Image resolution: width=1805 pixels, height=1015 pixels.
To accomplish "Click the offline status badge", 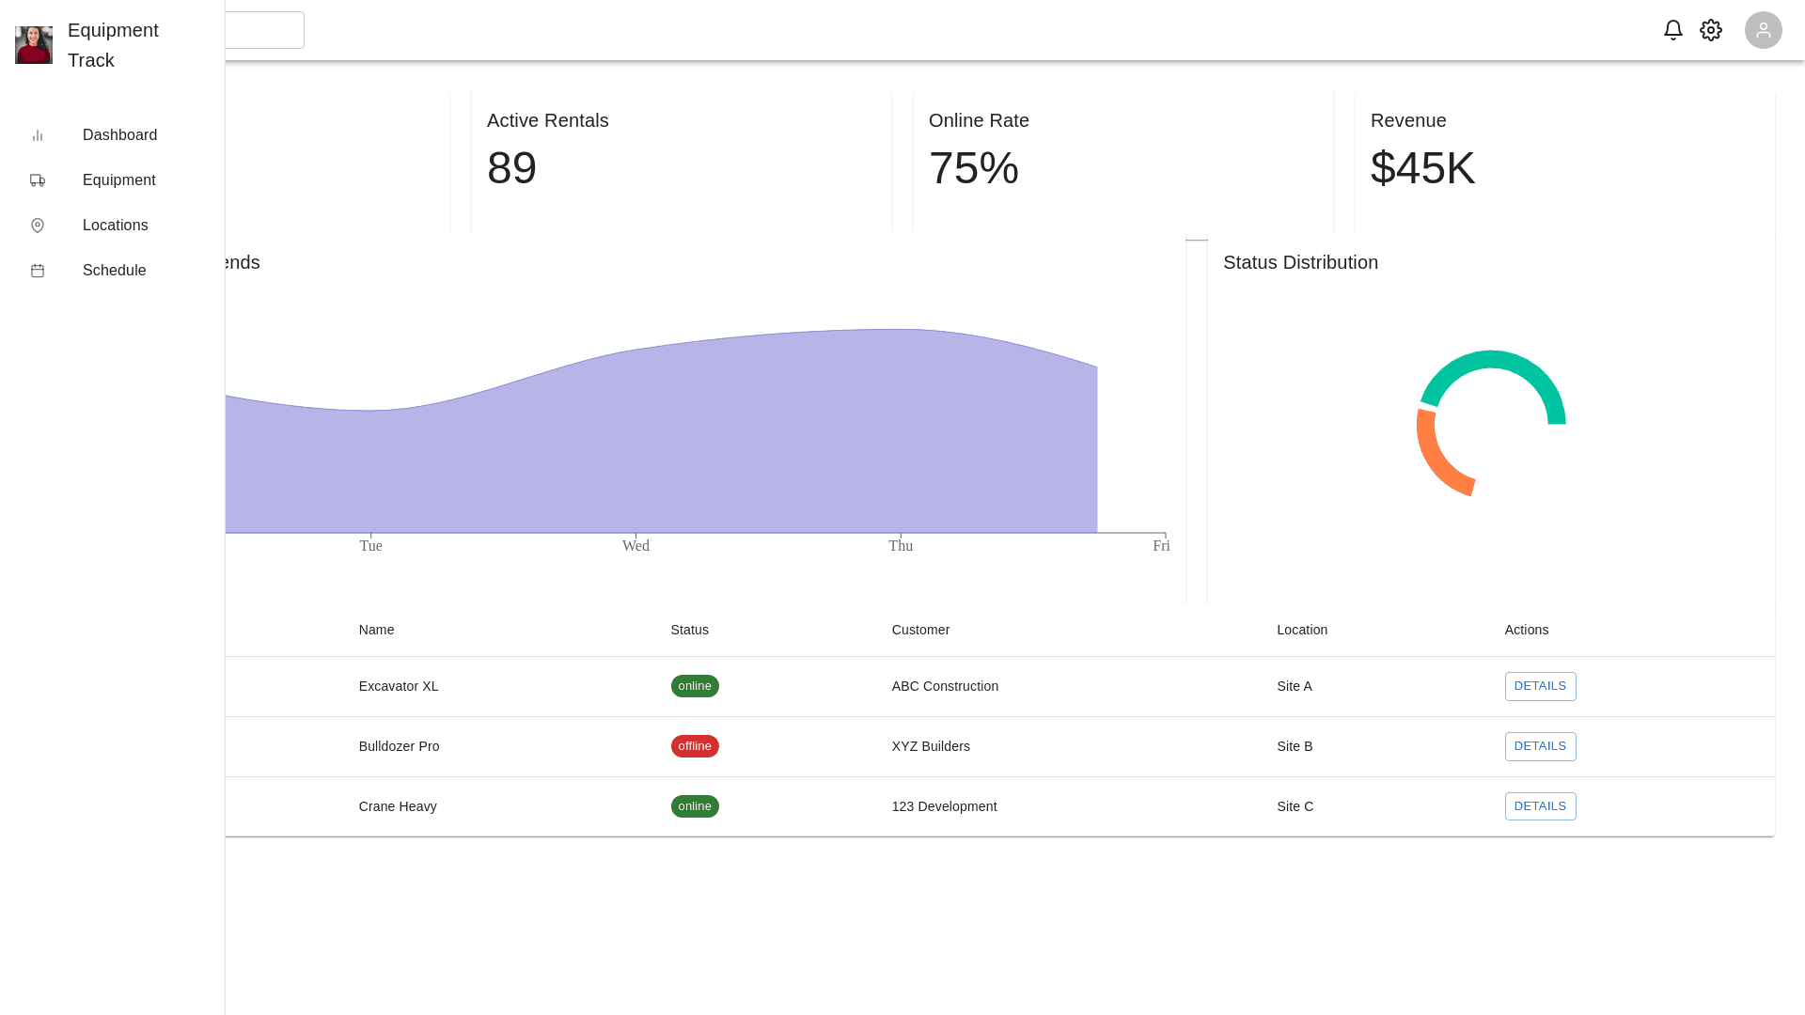I will pos(694,746).
